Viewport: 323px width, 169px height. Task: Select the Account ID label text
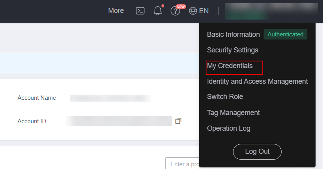32,121
